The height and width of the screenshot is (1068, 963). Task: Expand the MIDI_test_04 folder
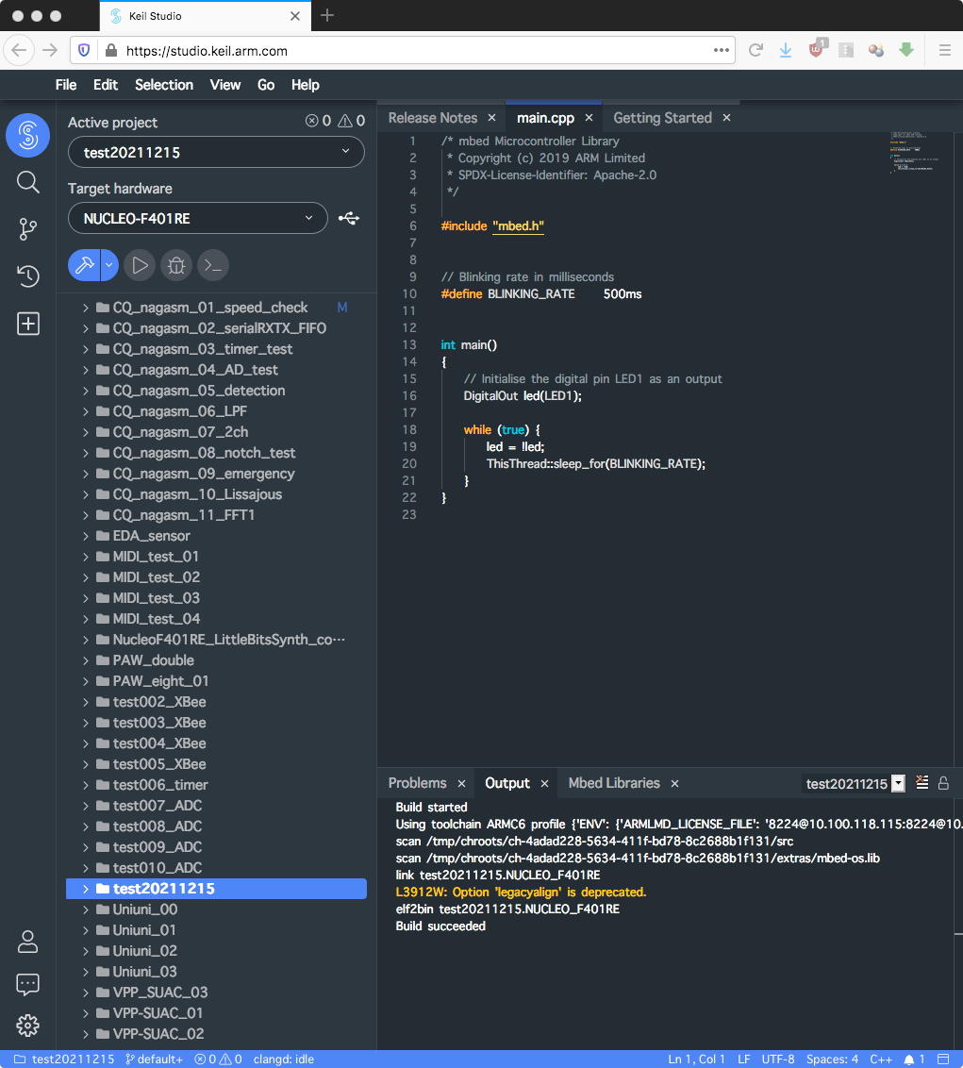(85, 619)
